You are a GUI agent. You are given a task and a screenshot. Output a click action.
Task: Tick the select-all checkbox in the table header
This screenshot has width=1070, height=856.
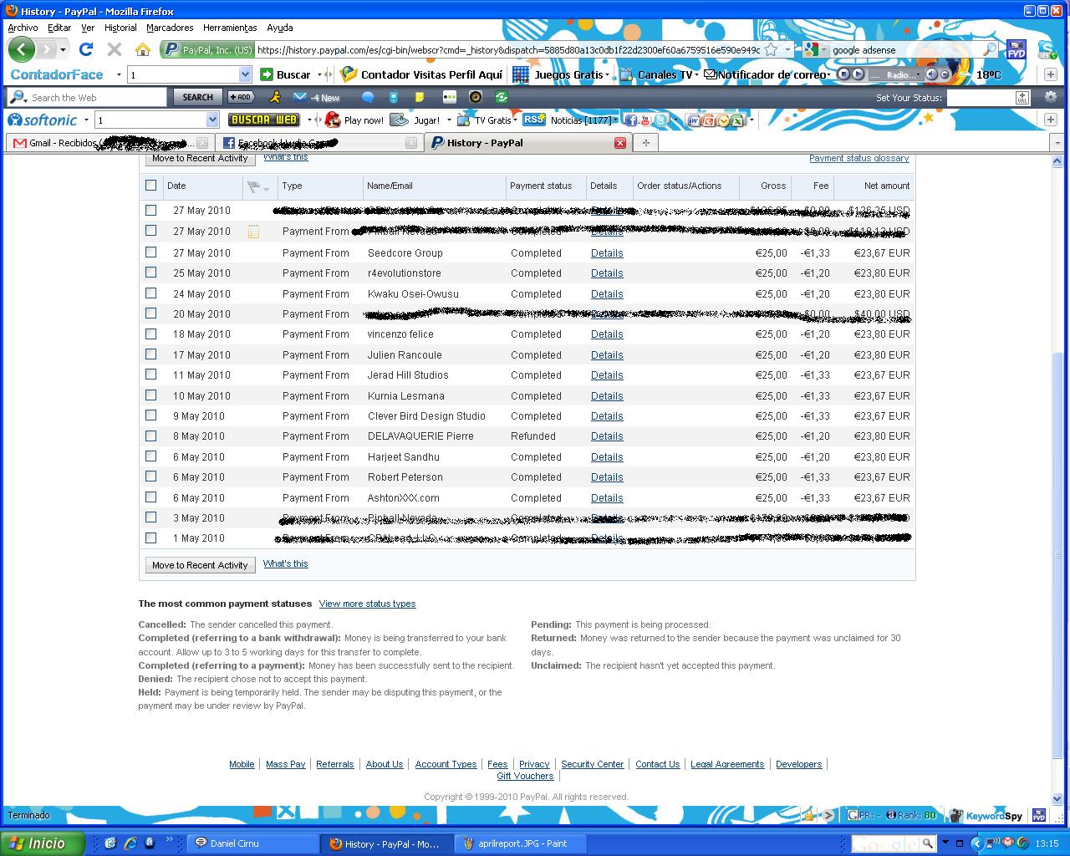click(x=150, y=186)
